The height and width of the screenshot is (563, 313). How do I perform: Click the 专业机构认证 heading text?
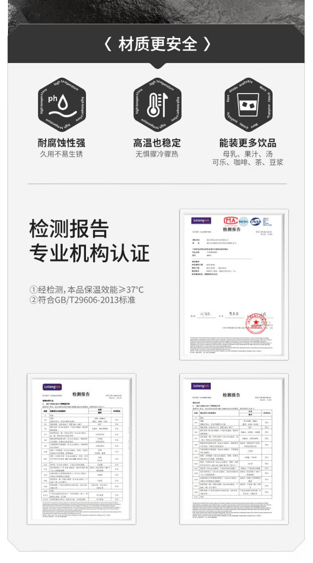[x=89, y=253]
